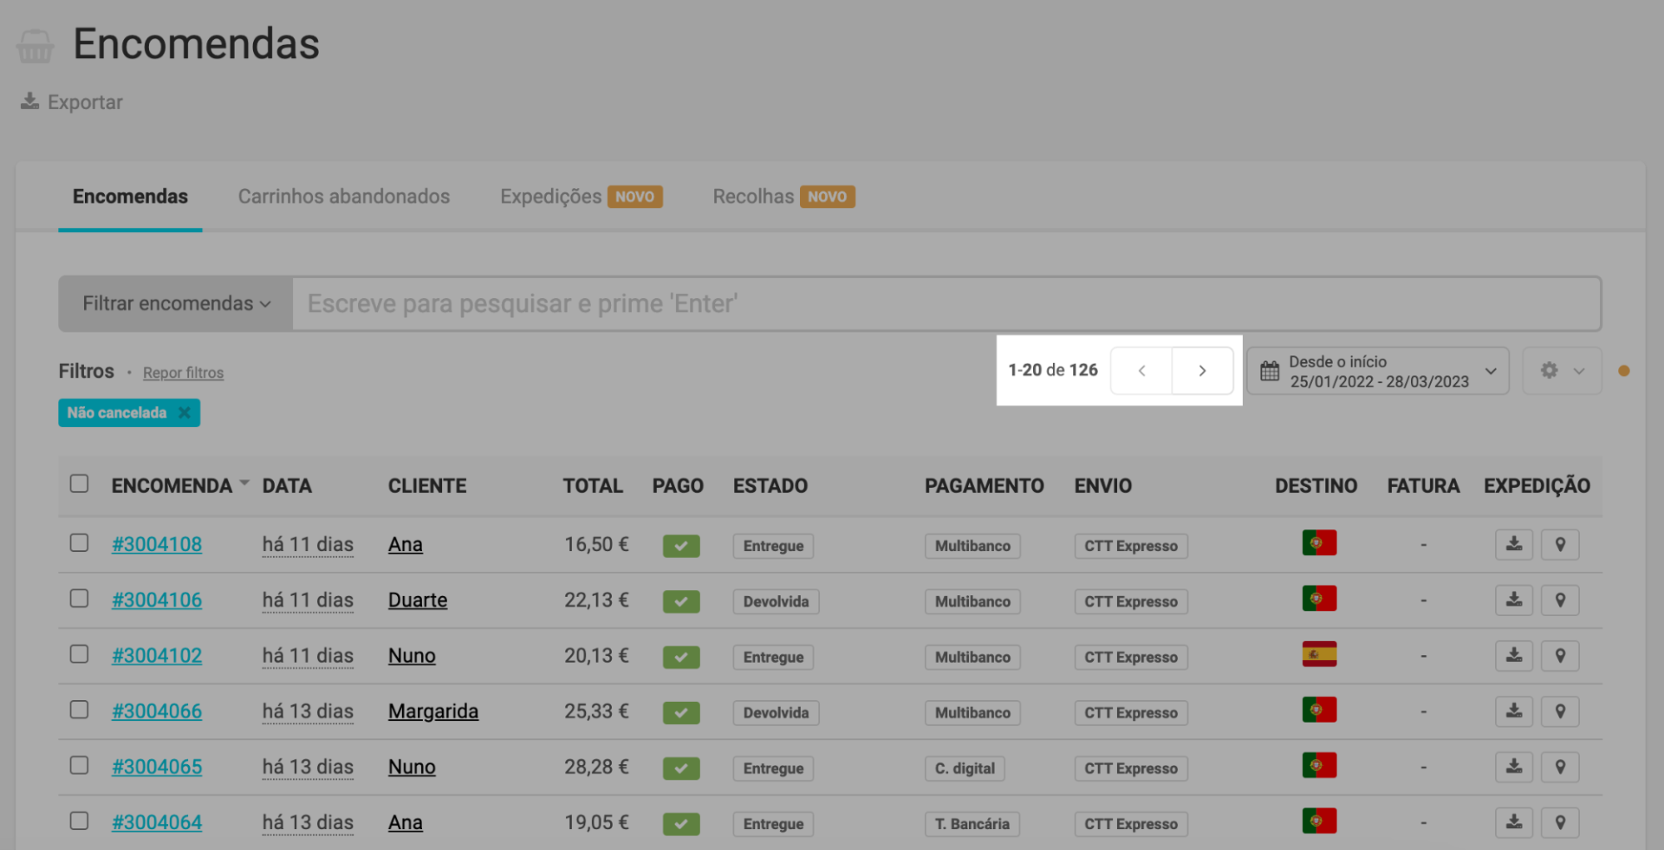The image size is (1664, 850).
Task: Select checkbox for order #3004065
Action: pyautogui.click(x=79, y=766)
